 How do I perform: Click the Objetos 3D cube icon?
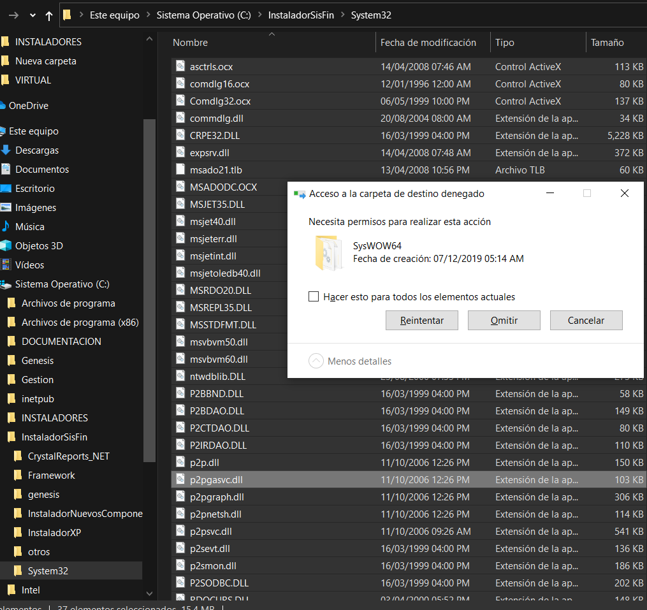(6, 245)
